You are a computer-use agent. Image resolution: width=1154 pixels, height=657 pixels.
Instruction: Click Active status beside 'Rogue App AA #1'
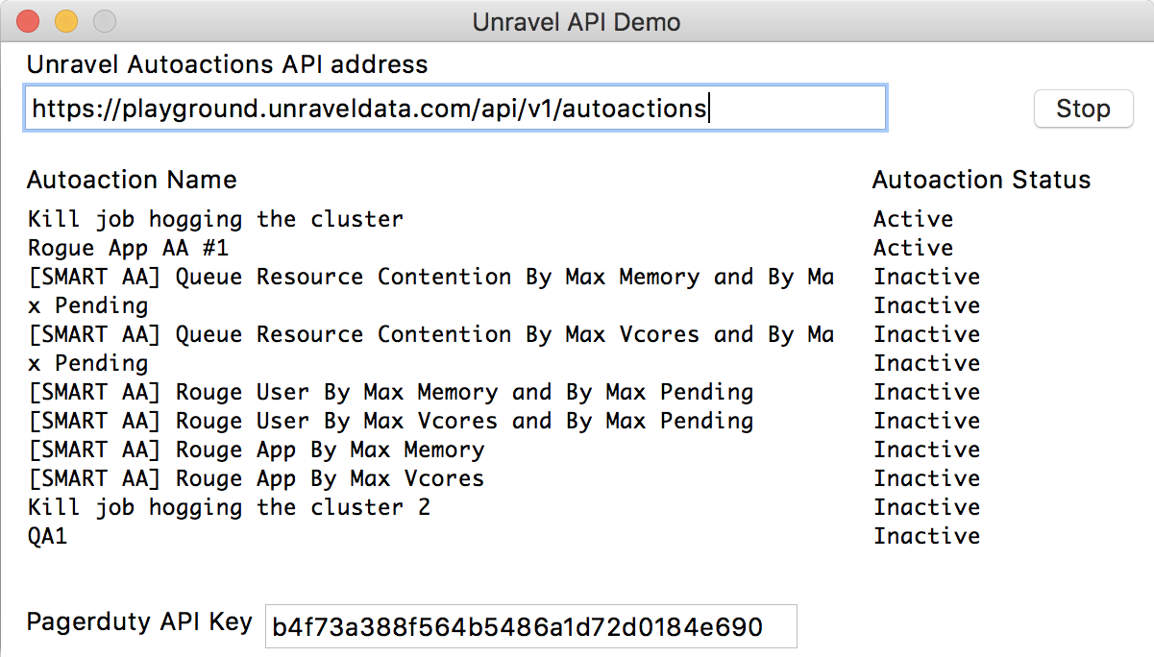(x=913, y=248)
